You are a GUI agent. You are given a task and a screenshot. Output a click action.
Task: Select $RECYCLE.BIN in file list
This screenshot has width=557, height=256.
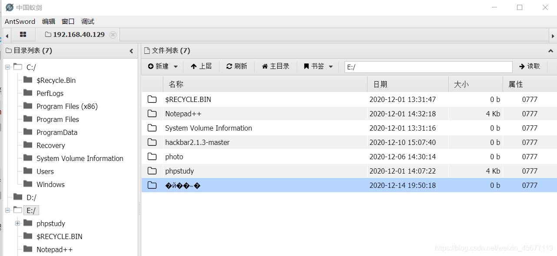click(188, 99)
